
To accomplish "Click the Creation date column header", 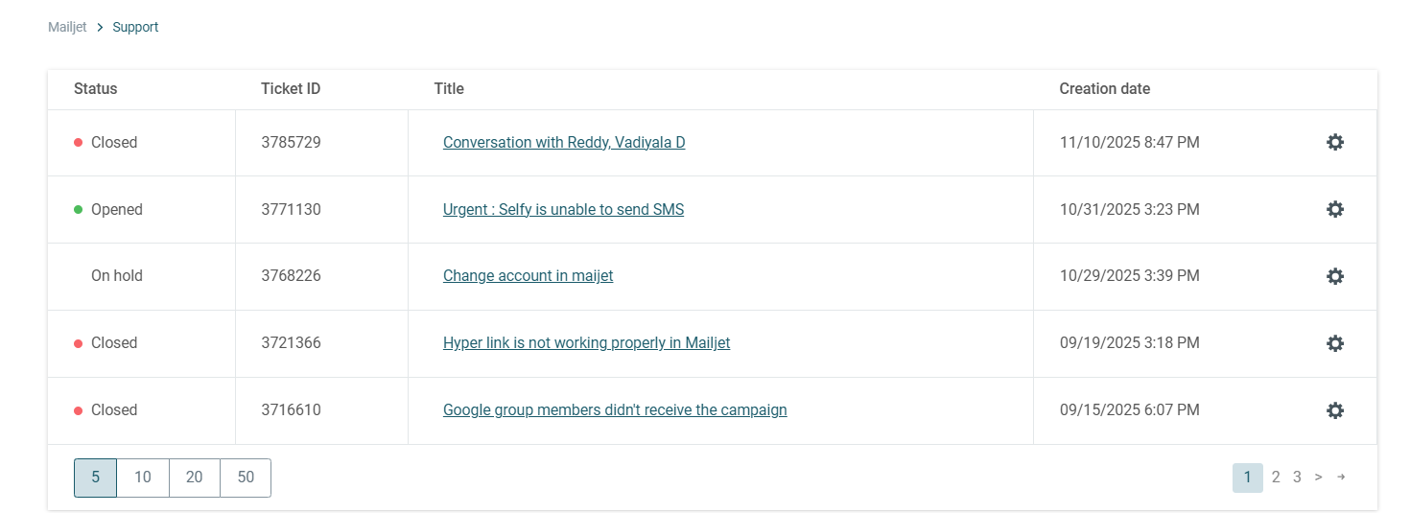I will tap(1104, 89).
